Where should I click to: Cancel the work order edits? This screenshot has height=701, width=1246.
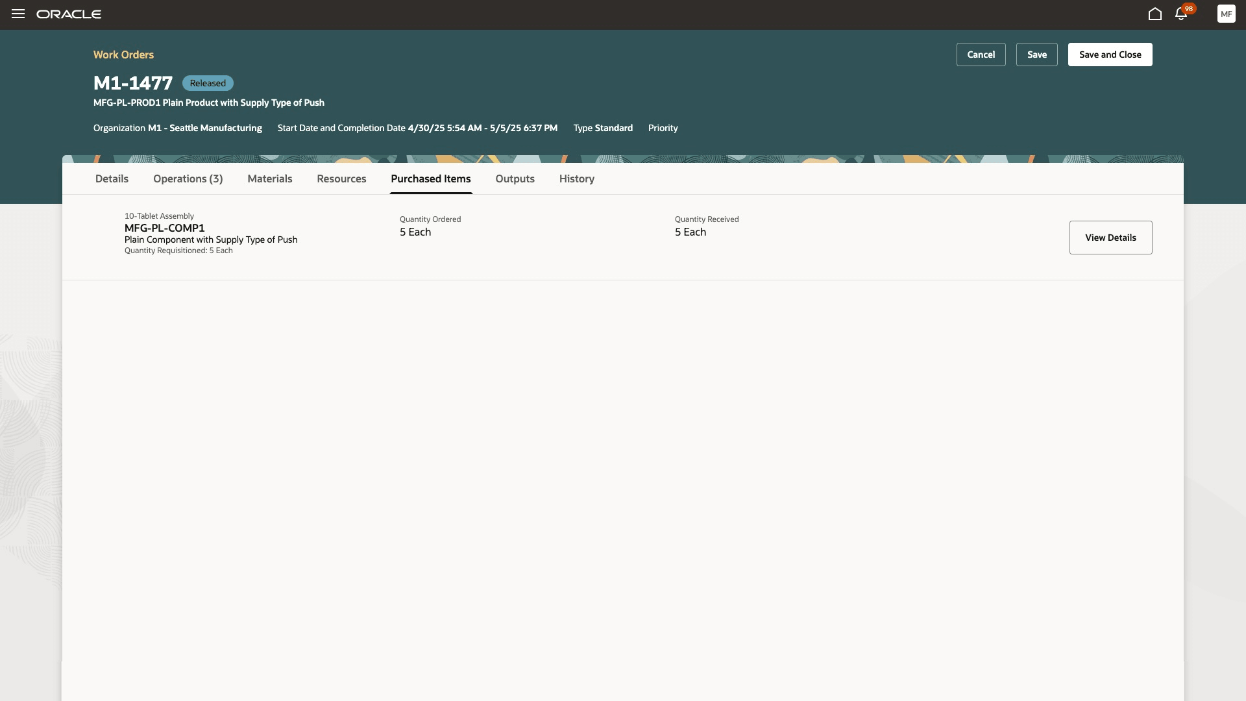pyautogui.click(x=981, y=55)
